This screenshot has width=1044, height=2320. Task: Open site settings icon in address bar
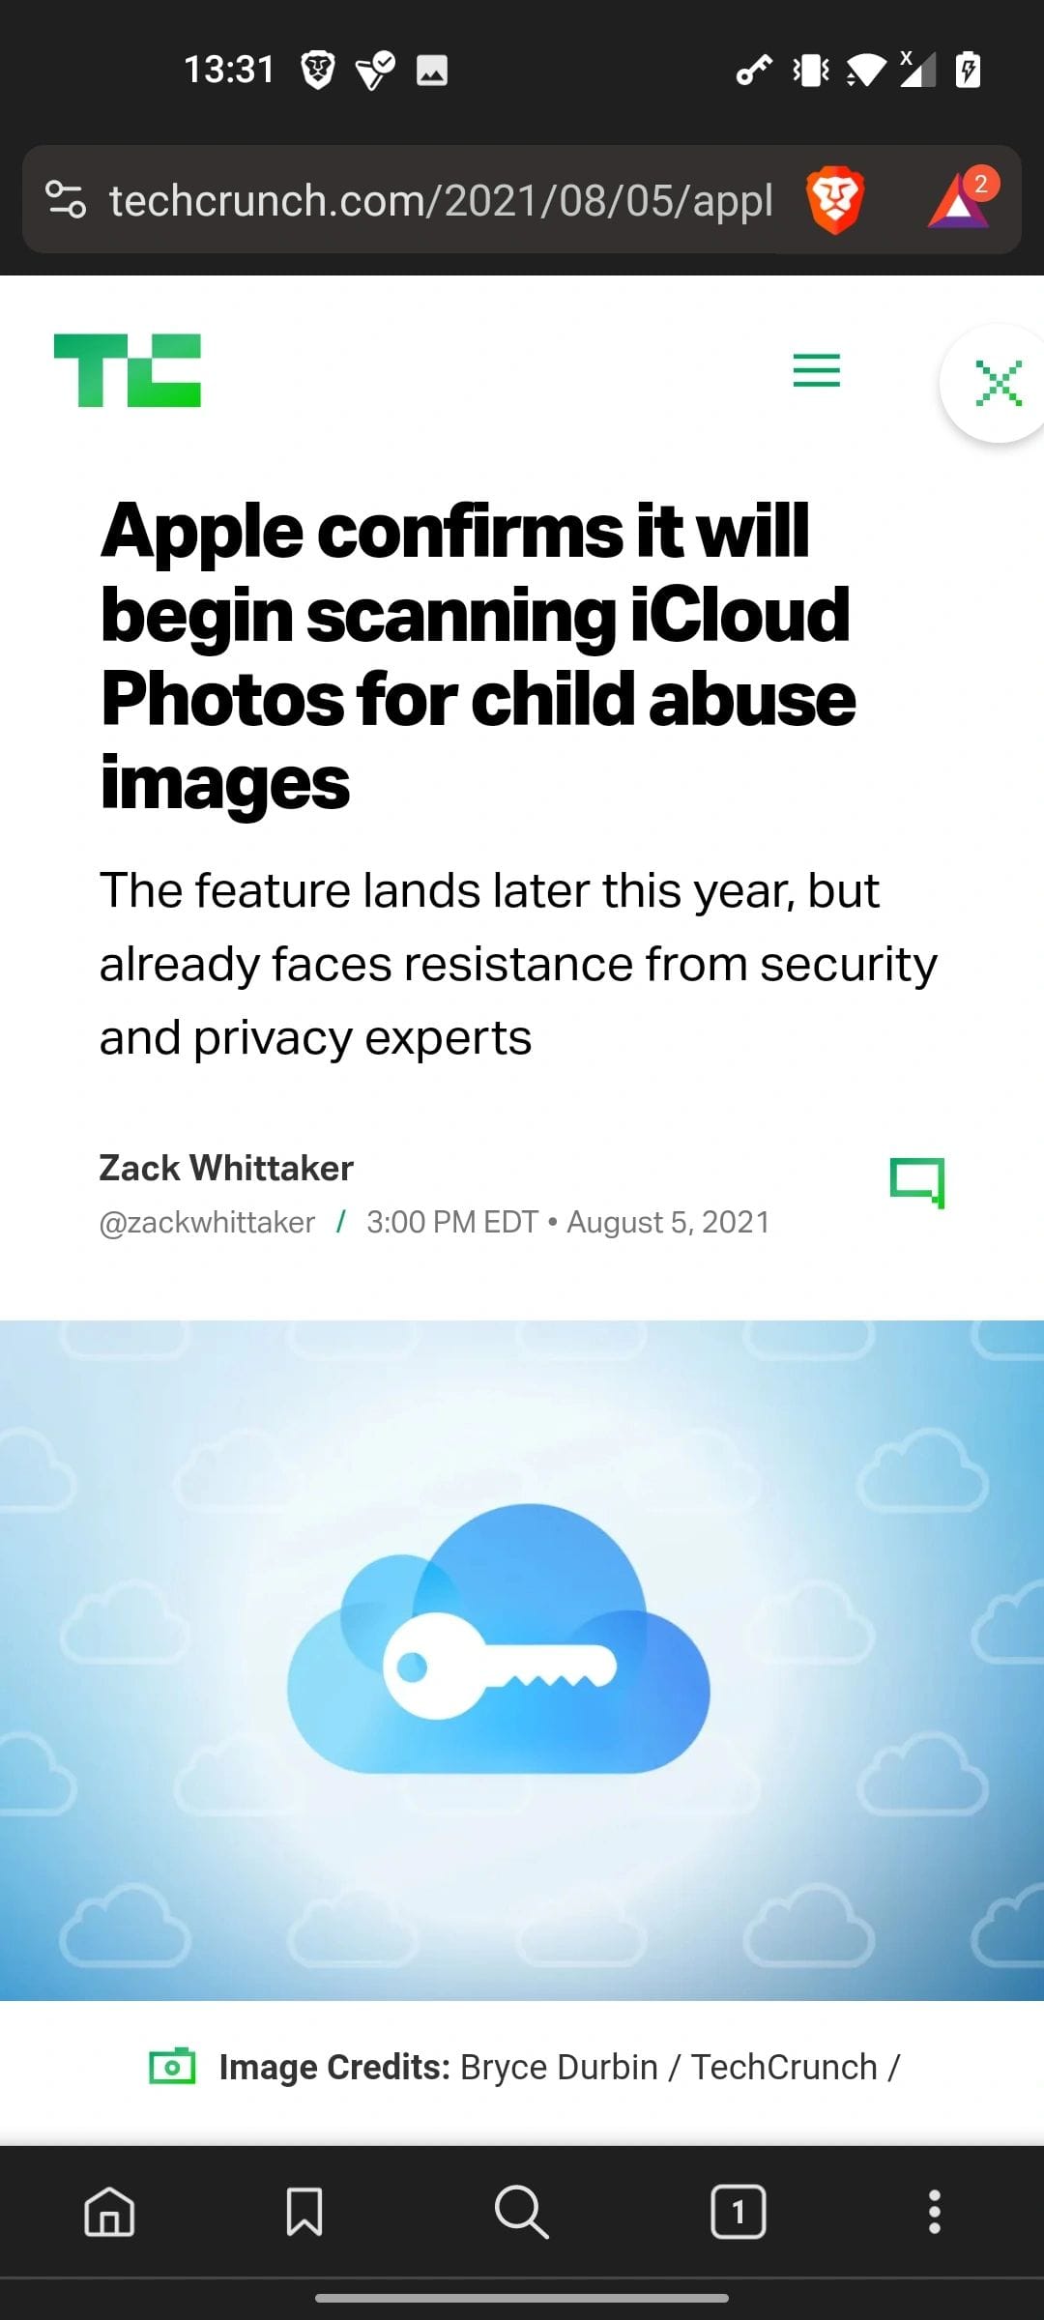(x=66, y=200)
